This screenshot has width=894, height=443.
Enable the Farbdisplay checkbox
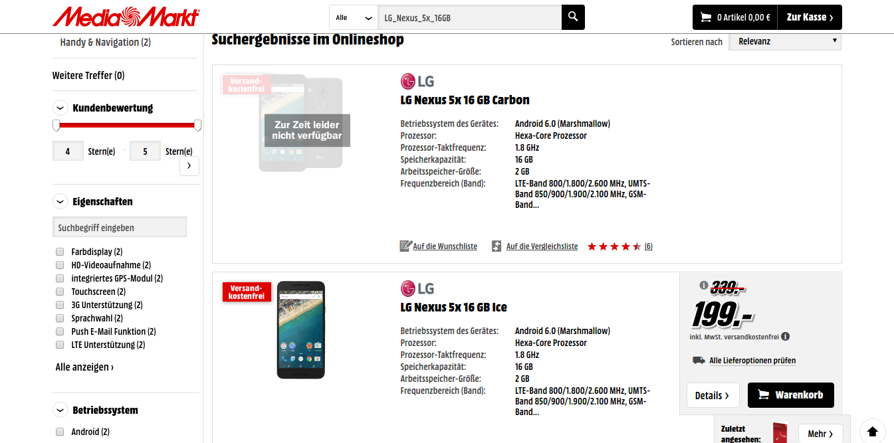click(x=60, y=252)
